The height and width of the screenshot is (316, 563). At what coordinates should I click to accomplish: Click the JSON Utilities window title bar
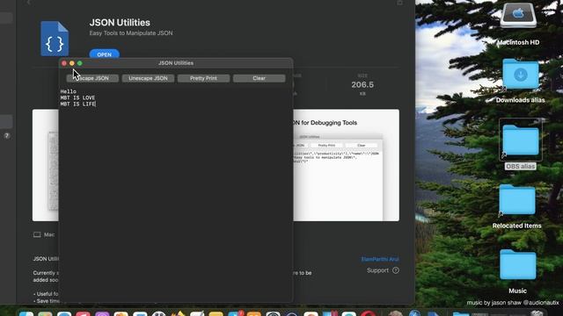[176, 62]
